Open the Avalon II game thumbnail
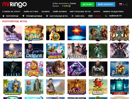Viewport: 132px width, 99px height. click(x=77, y=51)
